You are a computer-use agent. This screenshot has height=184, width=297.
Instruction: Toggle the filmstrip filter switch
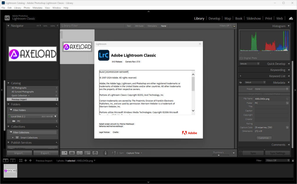click(x=293, y=160)
